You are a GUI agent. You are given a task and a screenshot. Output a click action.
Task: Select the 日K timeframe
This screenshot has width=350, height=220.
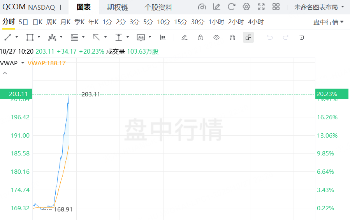(37, 22)
